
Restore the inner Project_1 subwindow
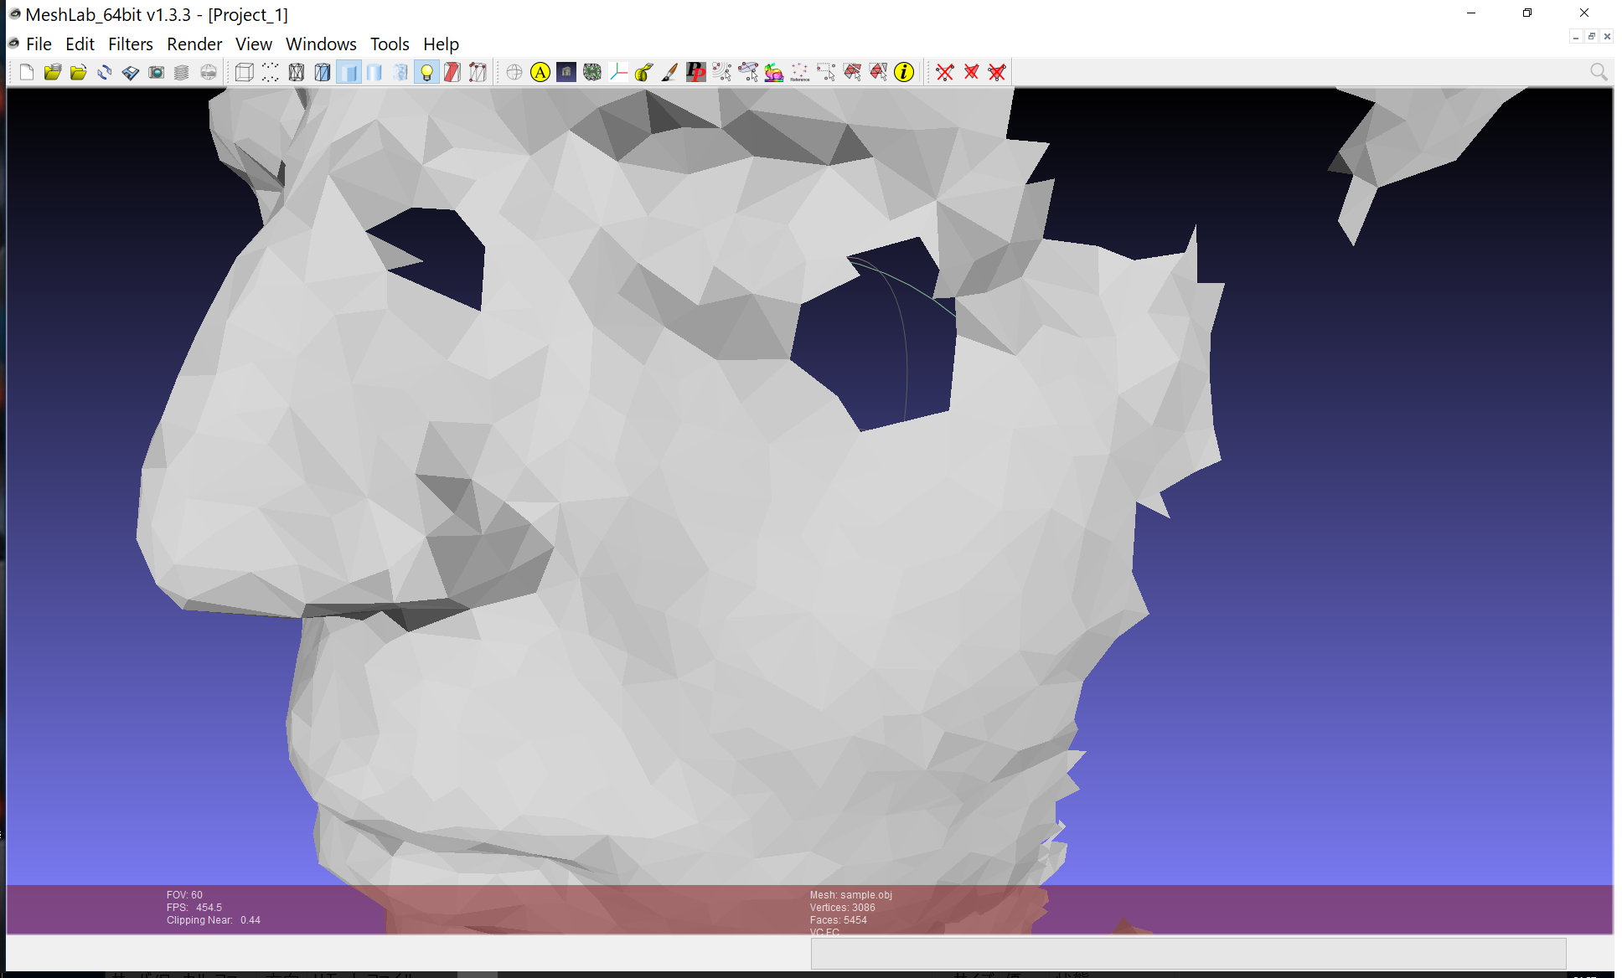click(x=1592, y=37)
